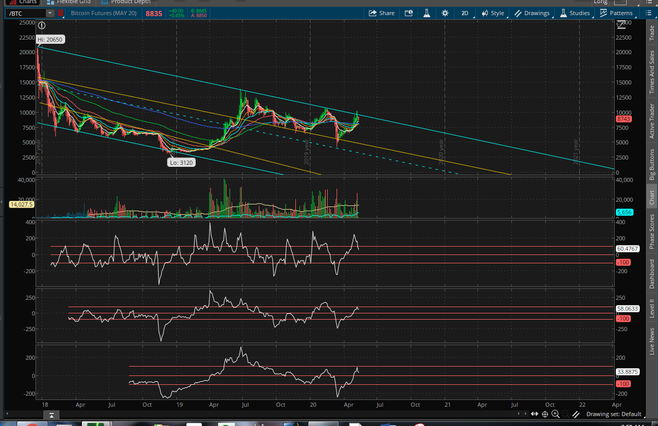Click the up-arrow expand button below chart
Image resolution: width=658 pixels, height=426 pixels.
pos(51,416)
